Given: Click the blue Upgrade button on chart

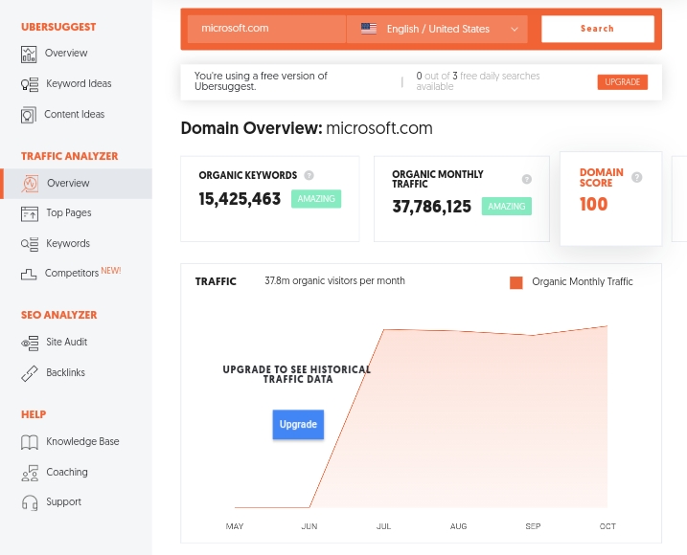Looking at the screenshot, I should coord(298,425).
